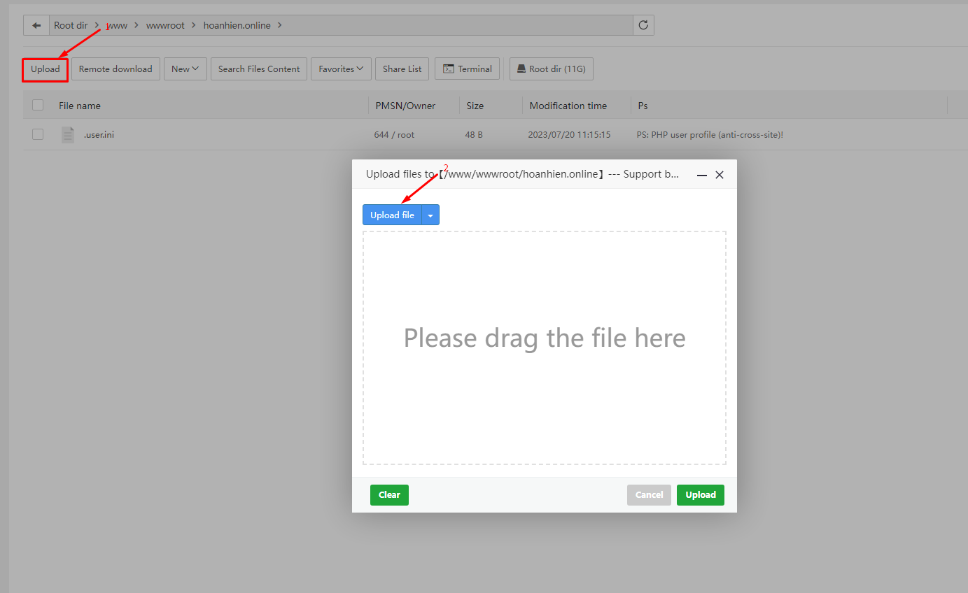Click the back arrow in path bar

tap(36, 25)
